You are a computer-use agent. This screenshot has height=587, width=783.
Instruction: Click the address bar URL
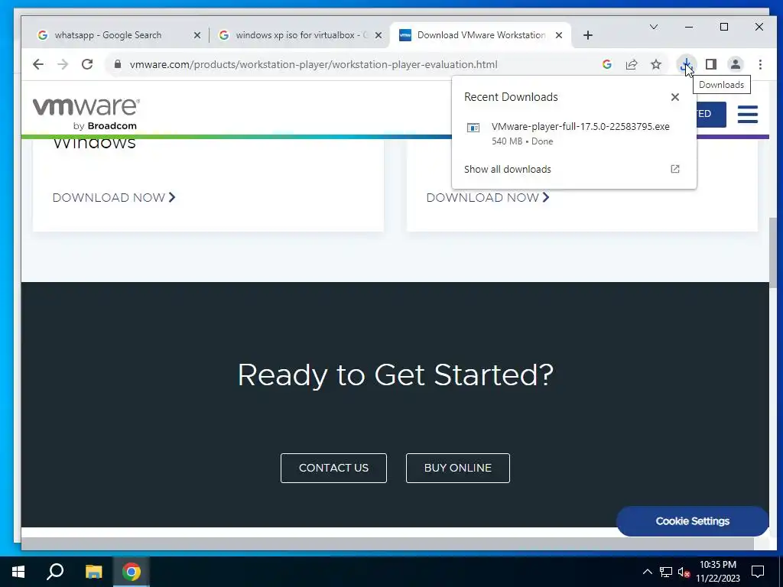click(314, 64)
